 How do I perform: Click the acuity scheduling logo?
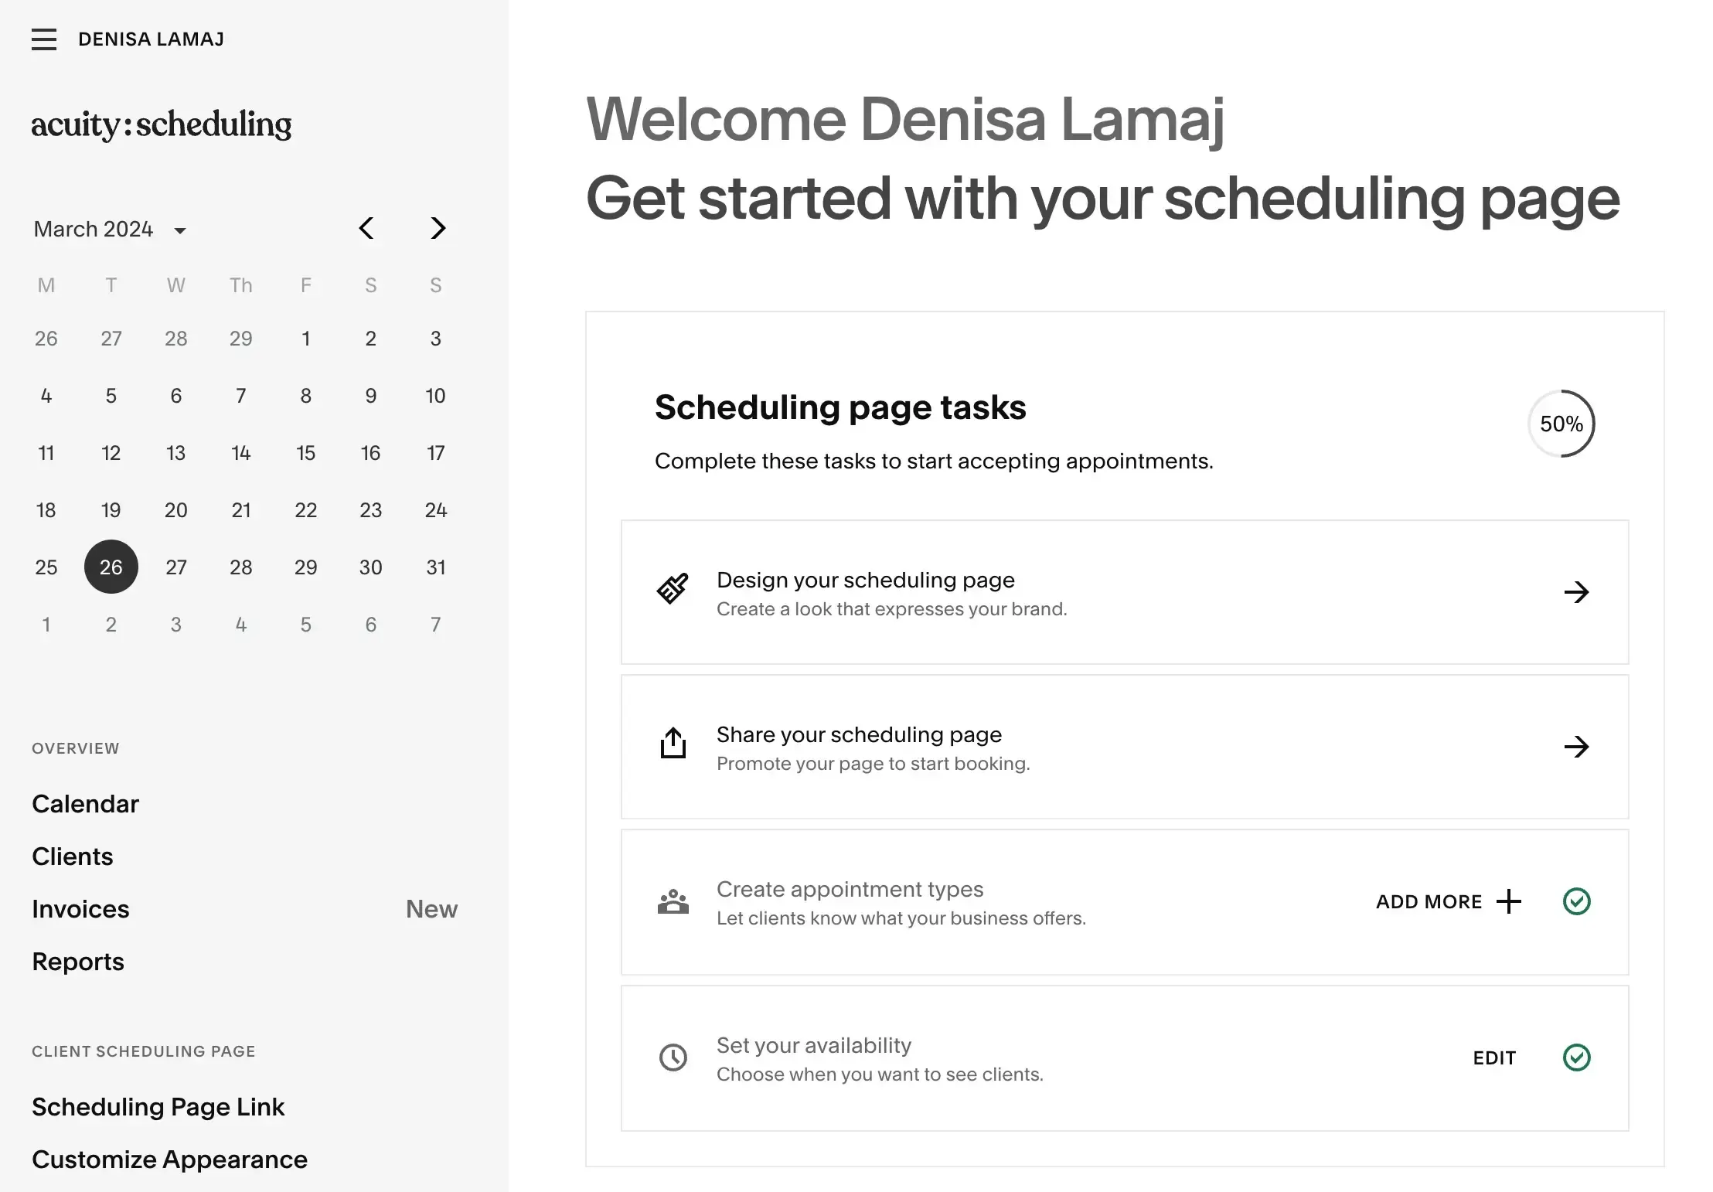coord(161,124)
